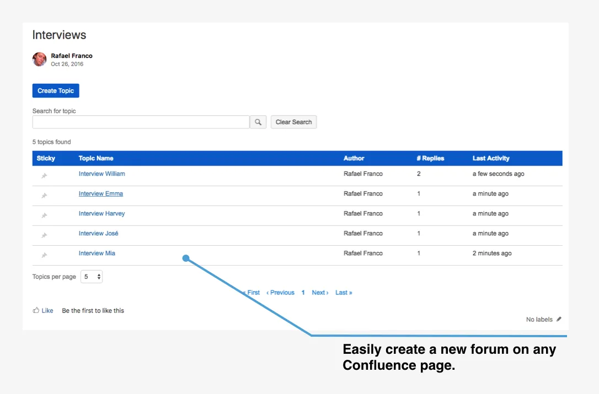Image resolution: width=599 pixels, height=394 pixels.
Task: Click the '5 topics found' text
Action: pyautogui.click(x=52, y=142)
